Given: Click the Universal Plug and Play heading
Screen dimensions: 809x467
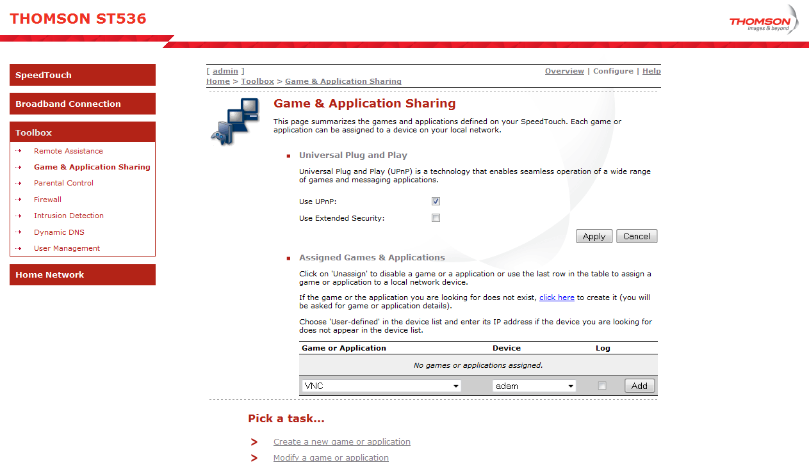Looking at the screenshot, I should pos(353,155).
